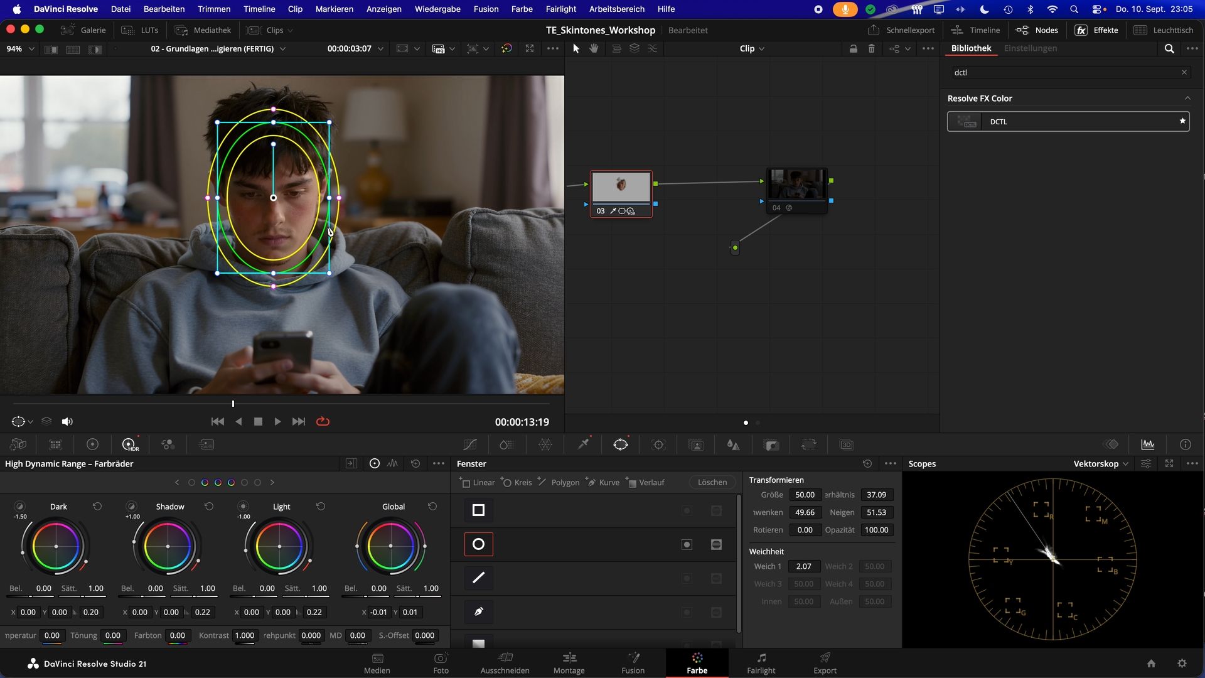Open the viewer zoom 94% dropdown
Viewport: 1205px width, 678px height.
point(20,49)
